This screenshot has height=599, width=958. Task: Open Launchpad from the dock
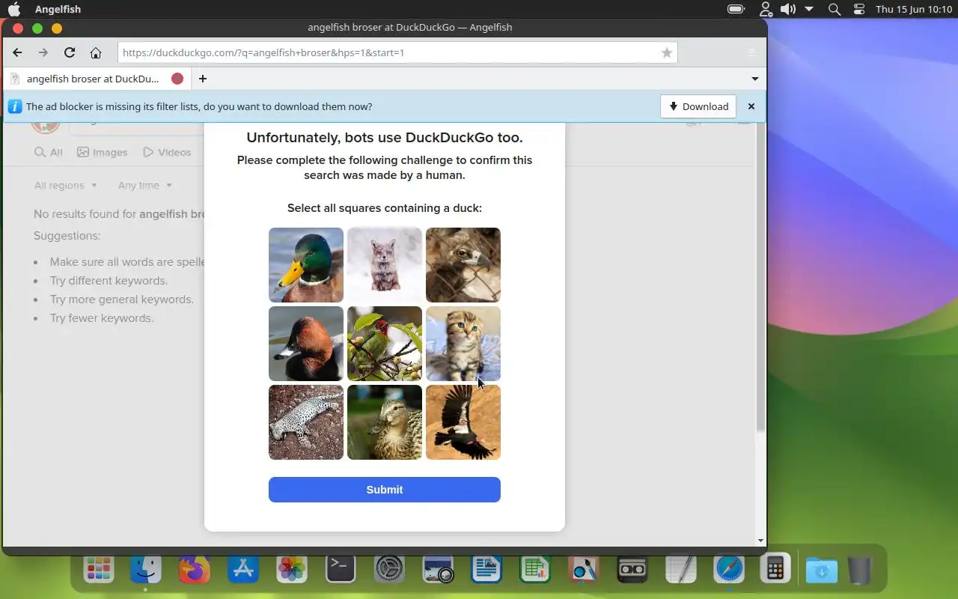click(x=99, y=569)
